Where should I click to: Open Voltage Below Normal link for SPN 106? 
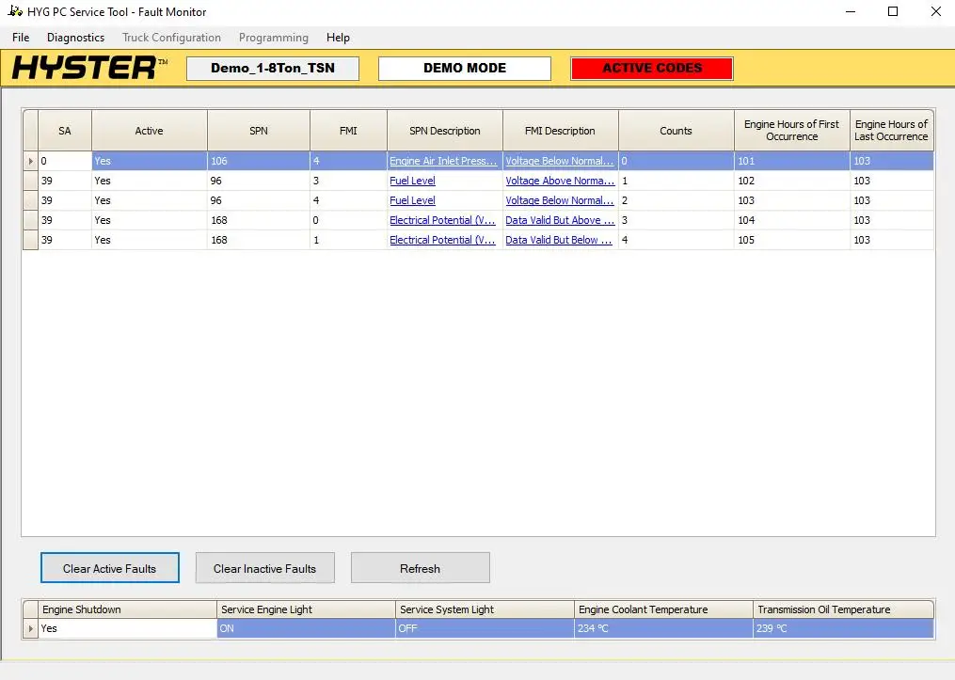[x=559, y=161]
